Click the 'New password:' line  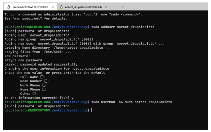pyautogui.click(x=17, y=56)
